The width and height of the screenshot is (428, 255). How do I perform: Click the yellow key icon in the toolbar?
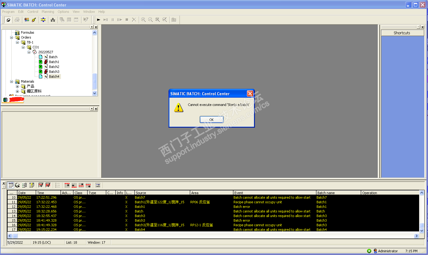34,20
